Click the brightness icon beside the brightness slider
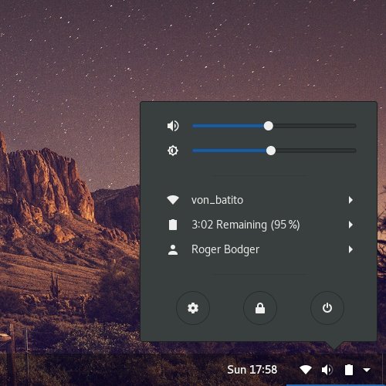The image size is (386, 386). pyautogui.click(x=173, y=151)
